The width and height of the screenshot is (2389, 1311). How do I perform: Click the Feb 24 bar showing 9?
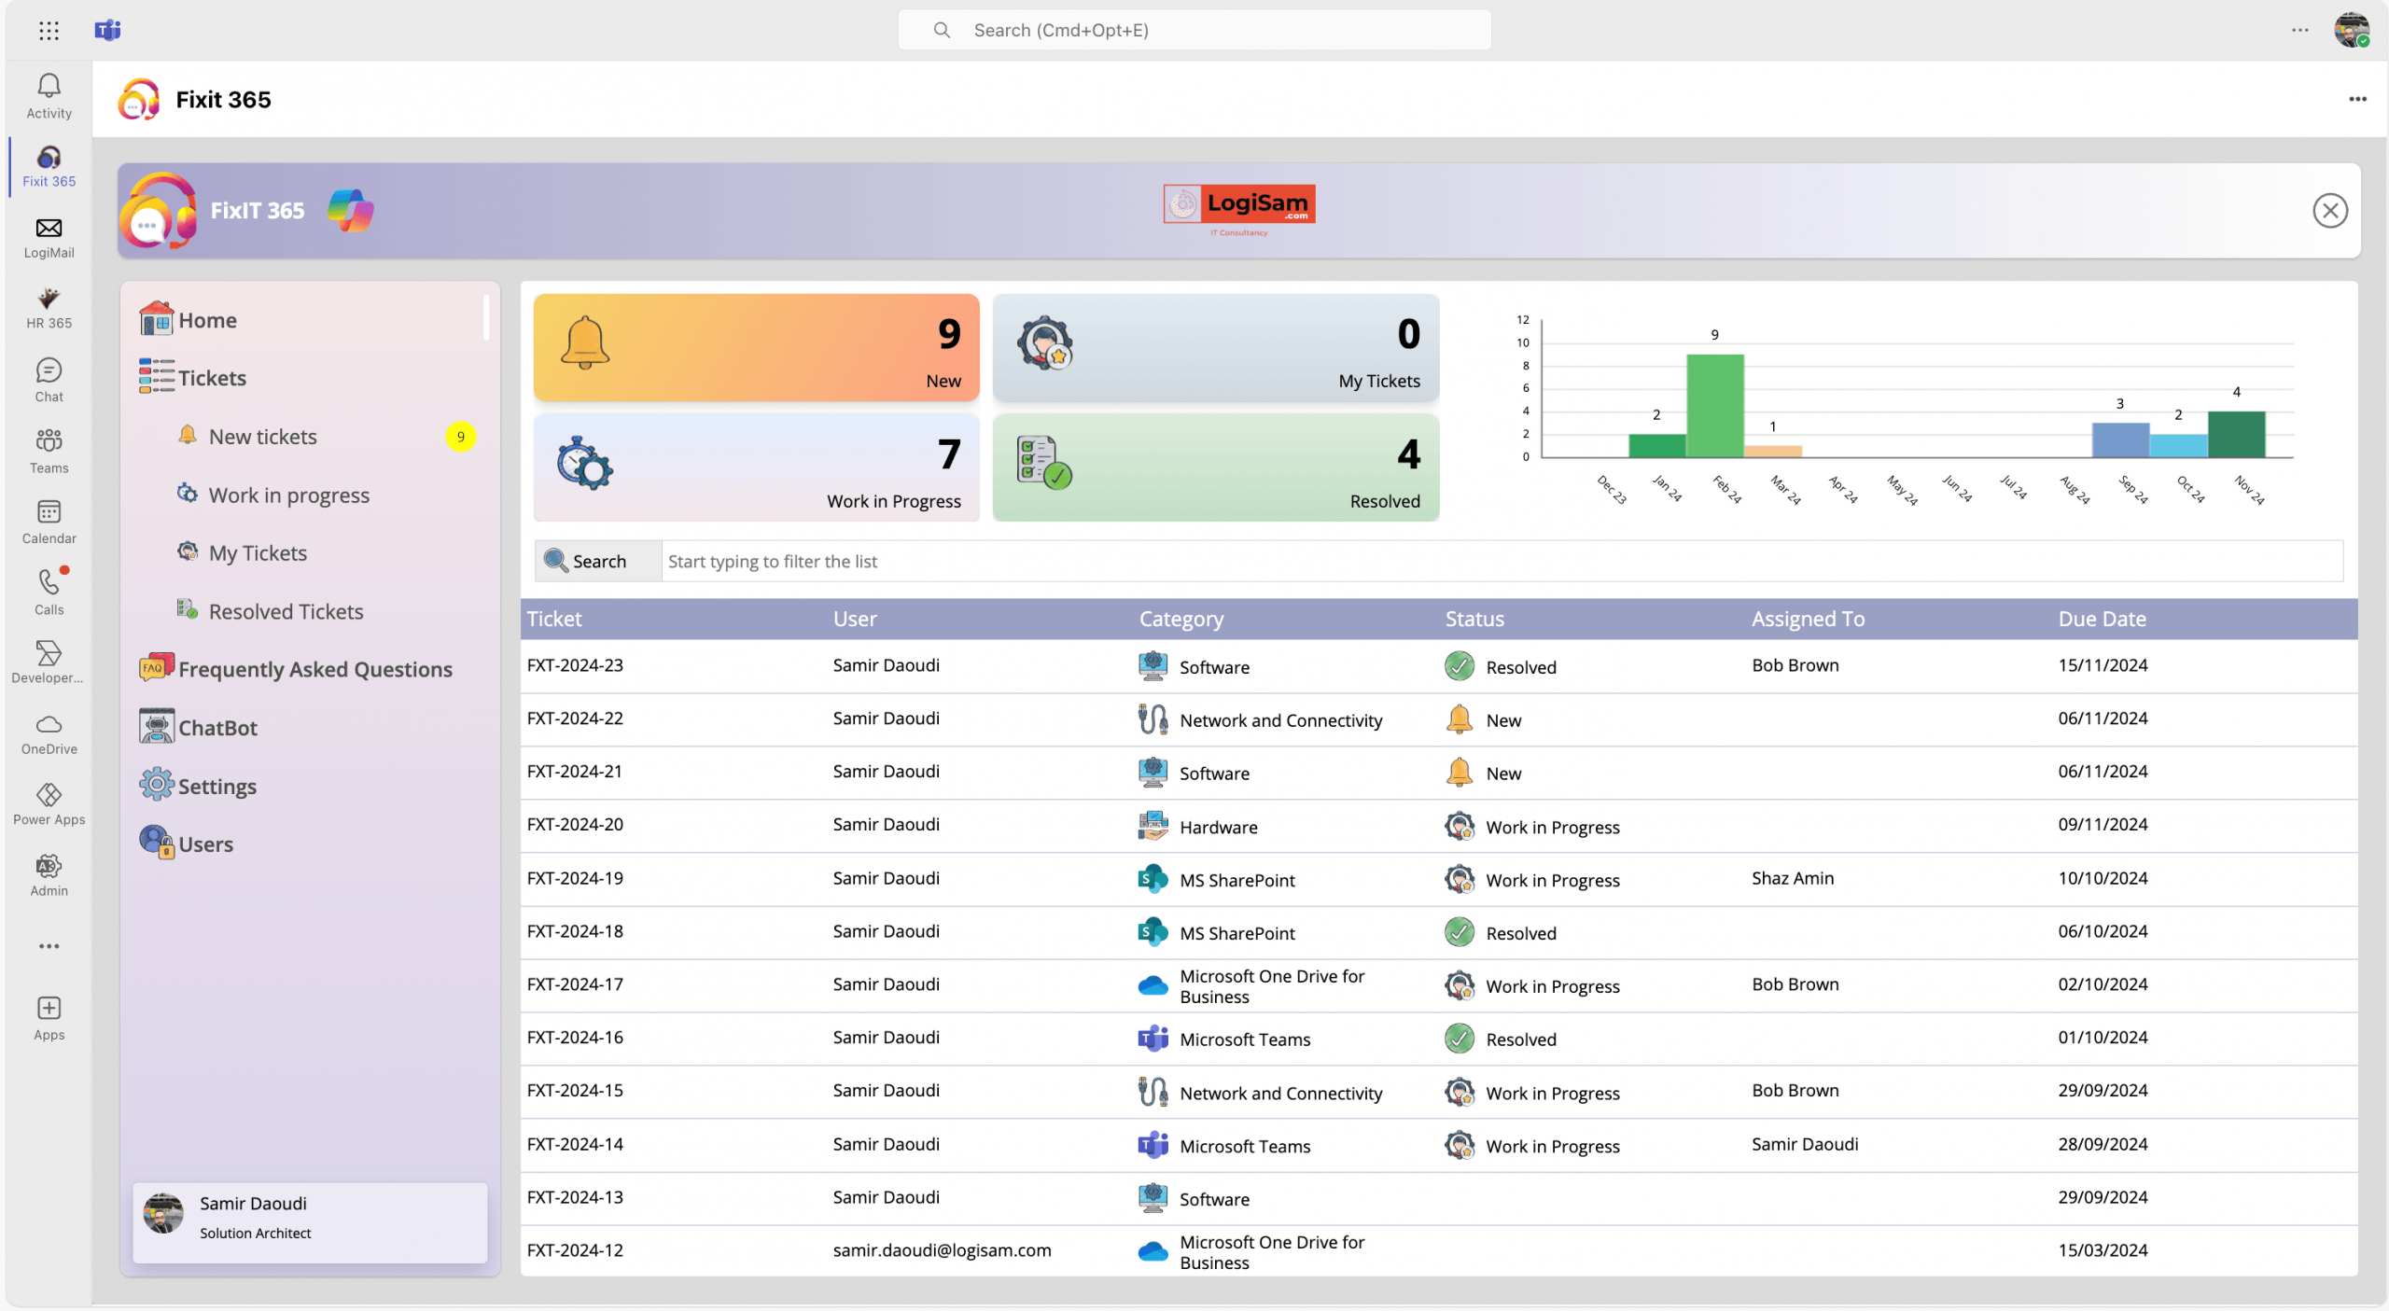point(1714,405)
